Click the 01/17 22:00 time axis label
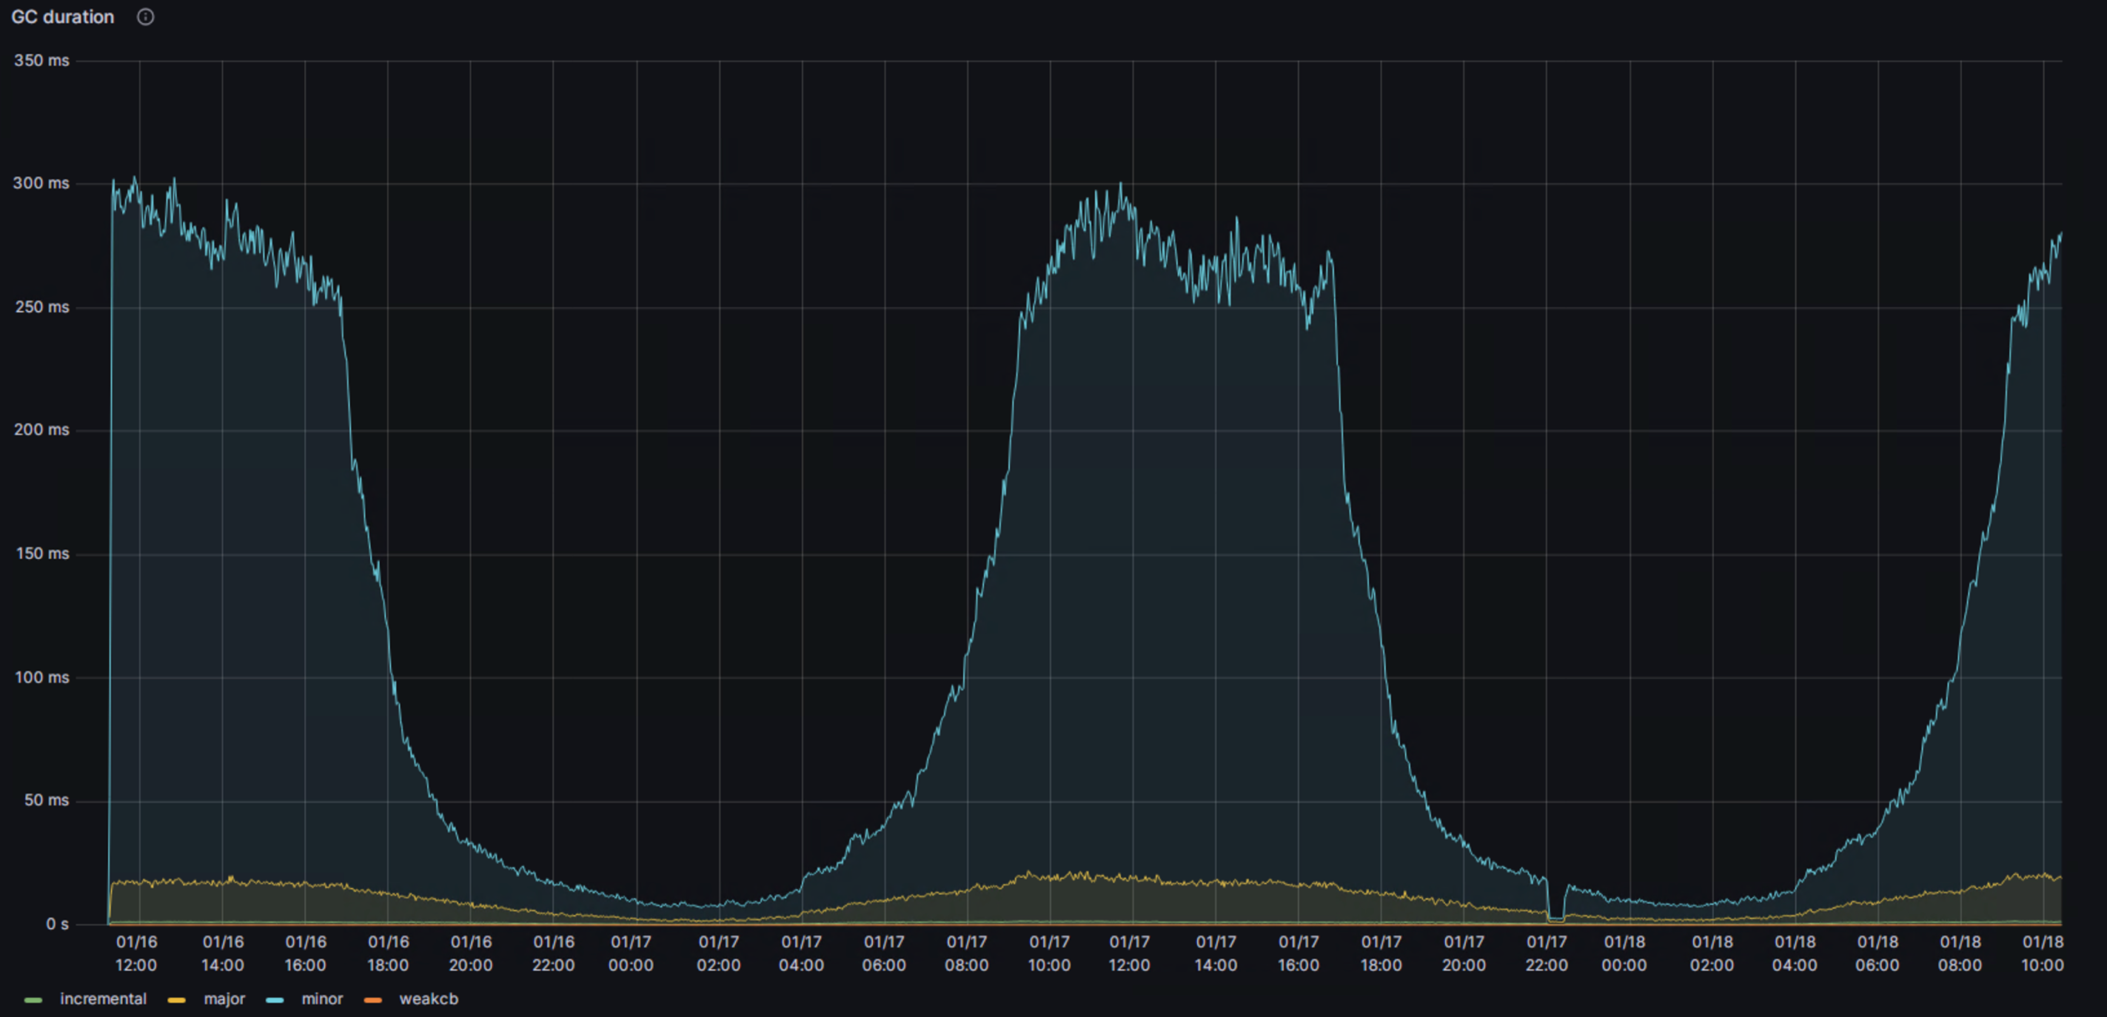The width and height of the screenshot is (2107, 1017). pos(1546,953)
